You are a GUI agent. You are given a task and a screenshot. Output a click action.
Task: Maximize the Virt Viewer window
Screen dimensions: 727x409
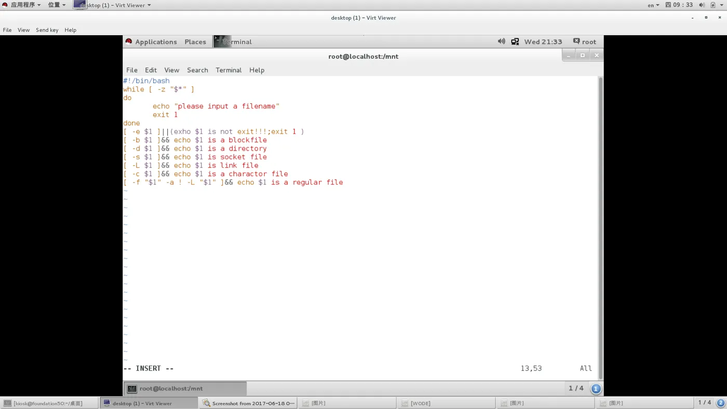706,18
